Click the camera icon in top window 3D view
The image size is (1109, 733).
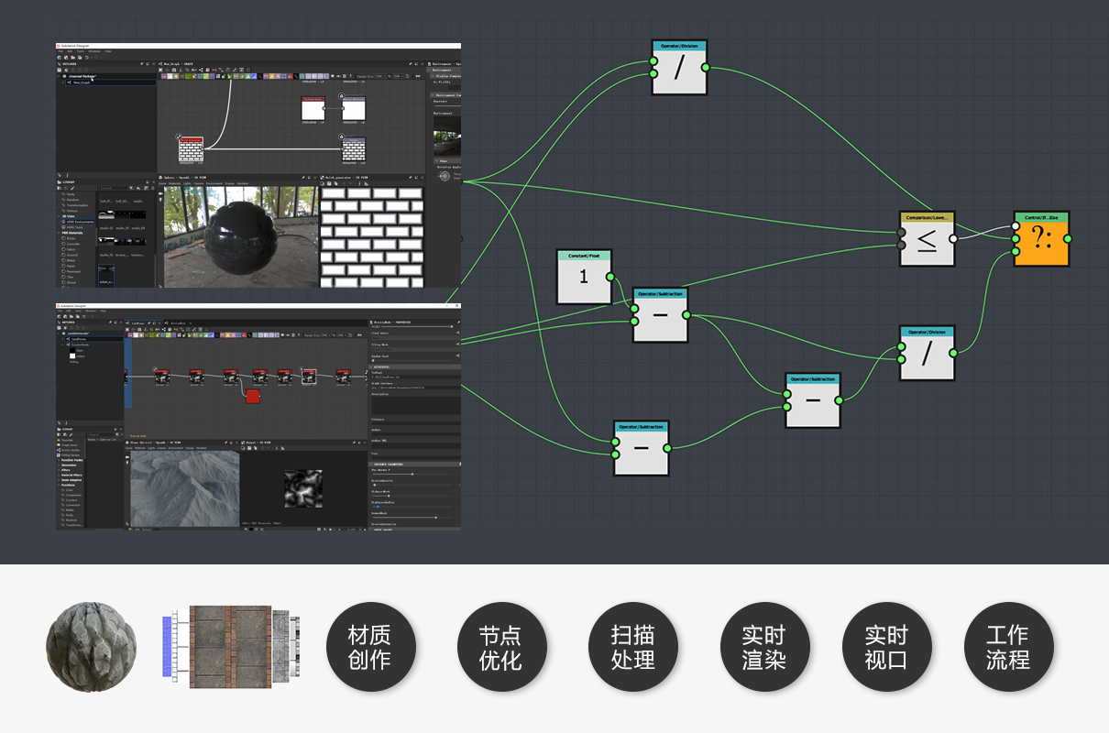point(161,193)
